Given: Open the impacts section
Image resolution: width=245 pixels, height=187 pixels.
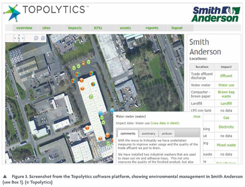Looking at the screenshot, I should click(75, 28).
